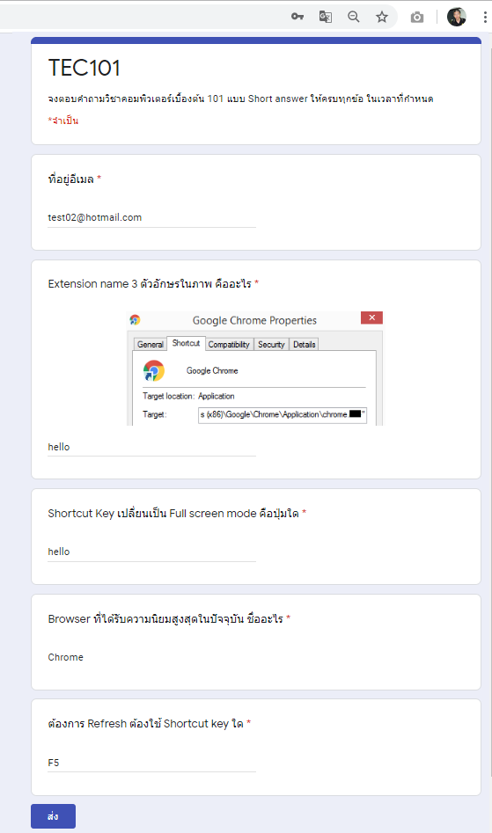Screen dimensions: 492x833
Task: Open the translate page icon
Action: pos(325,17)
